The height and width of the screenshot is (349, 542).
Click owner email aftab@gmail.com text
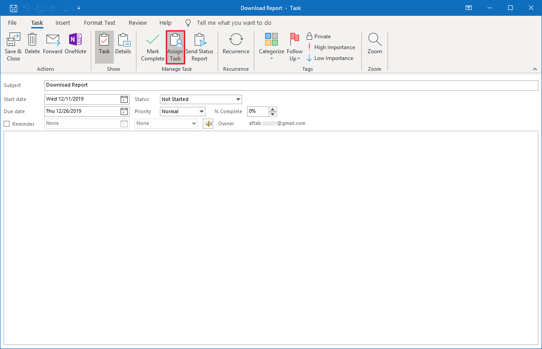point(277,124)
